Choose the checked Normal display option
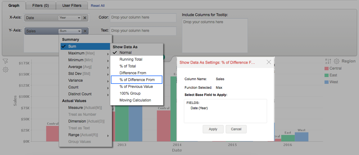 point(125,53)
